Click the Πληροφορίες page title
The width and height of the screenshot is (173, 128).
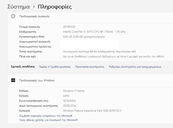(55, 7)
